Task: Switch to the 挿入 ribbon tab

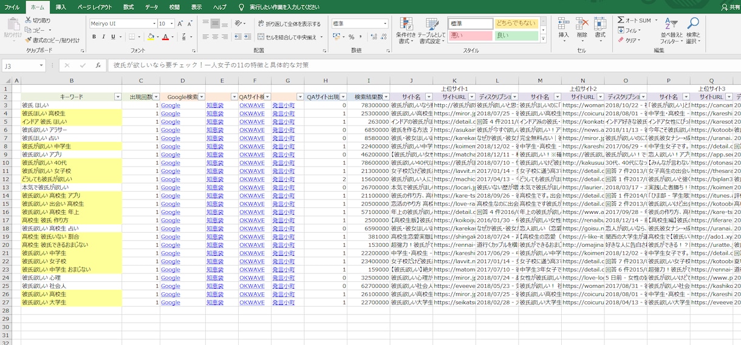Action: [61, 7]
